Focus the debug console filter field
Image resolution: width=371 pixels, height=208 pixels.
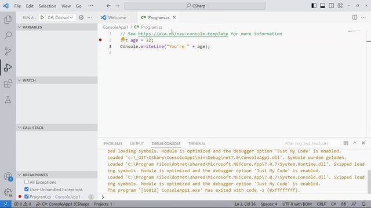point(312,143)
